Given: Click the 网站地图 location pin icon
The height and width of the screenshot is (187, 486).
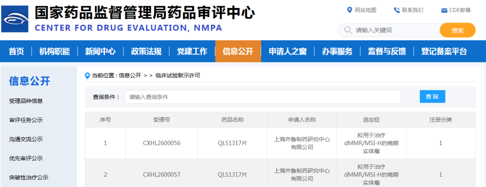Looking at the screenshot, I should [x=349, y=10].
